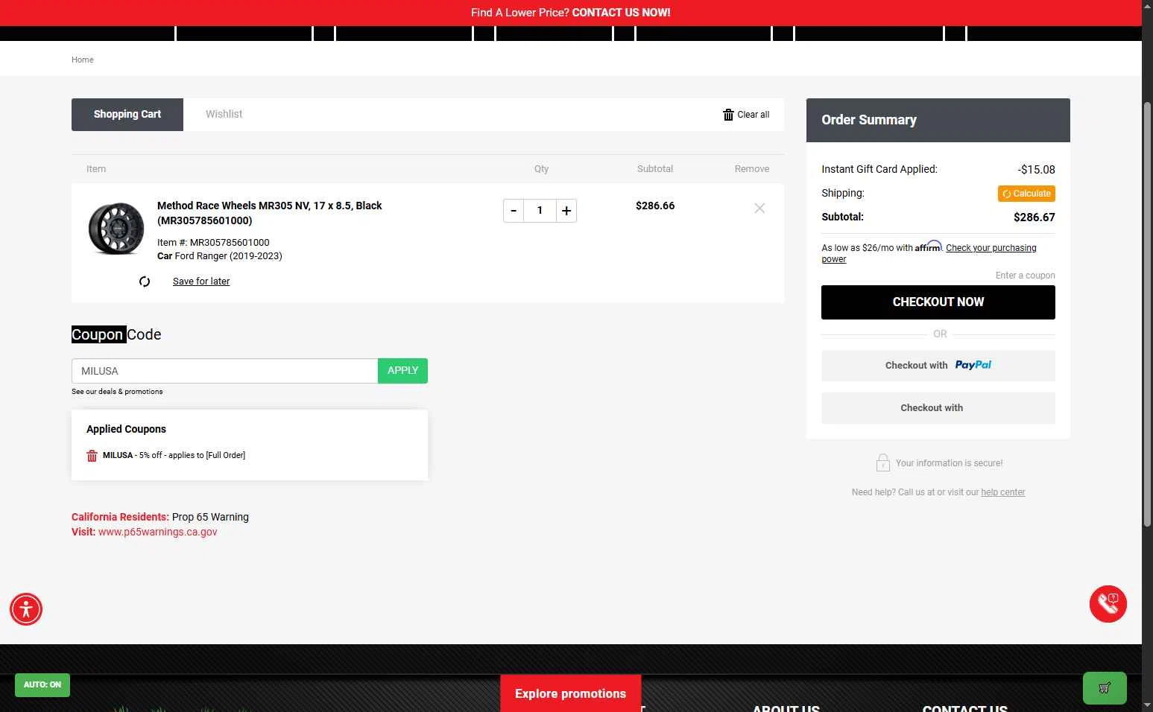Click CHECKOUT NOW button
1153x712 pixels.
pyautogui.click(x=938, y=302)
